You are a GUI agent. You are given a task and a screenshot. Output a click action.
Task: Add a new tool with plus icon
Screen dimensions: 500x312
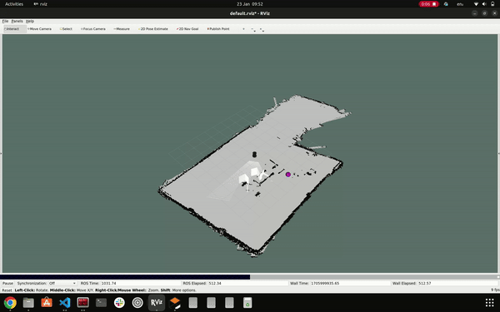[243, 29]
